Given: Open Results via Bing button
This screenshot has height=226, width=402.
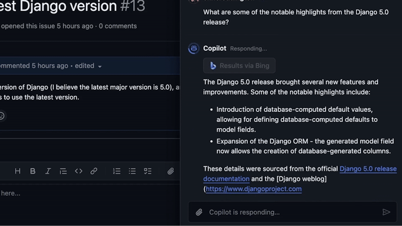Looking at the screenshot, I should [x=239, y=66].
